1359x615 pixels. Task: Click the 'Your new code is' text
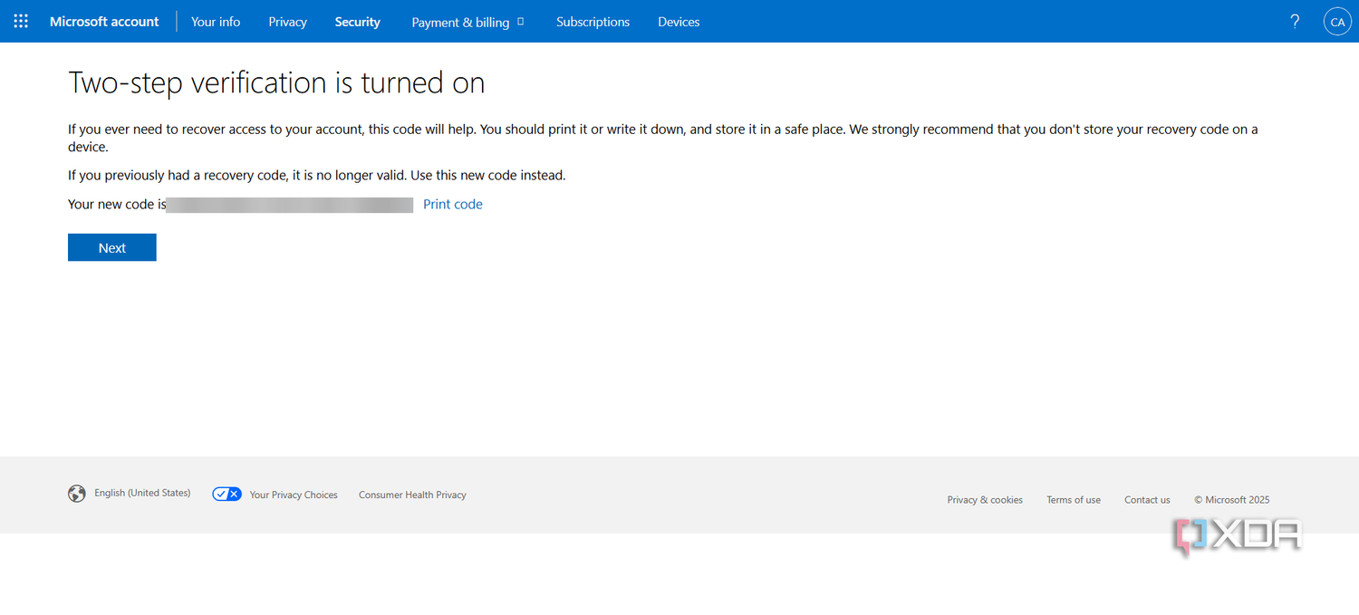click(117, 205)
